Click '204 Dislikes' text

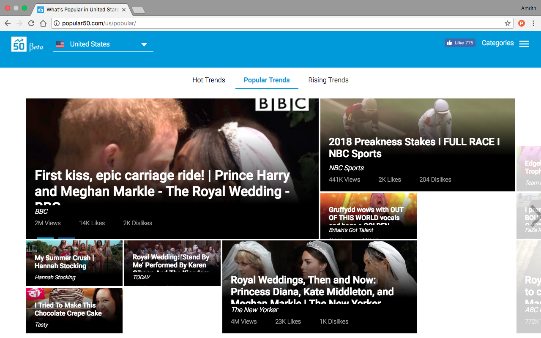(x=435, y=180)
